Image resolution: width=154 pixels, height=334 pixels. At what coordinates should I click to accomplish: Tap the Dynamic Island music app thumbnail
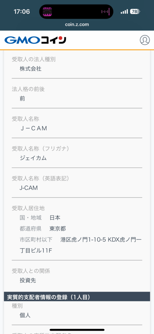48,11
